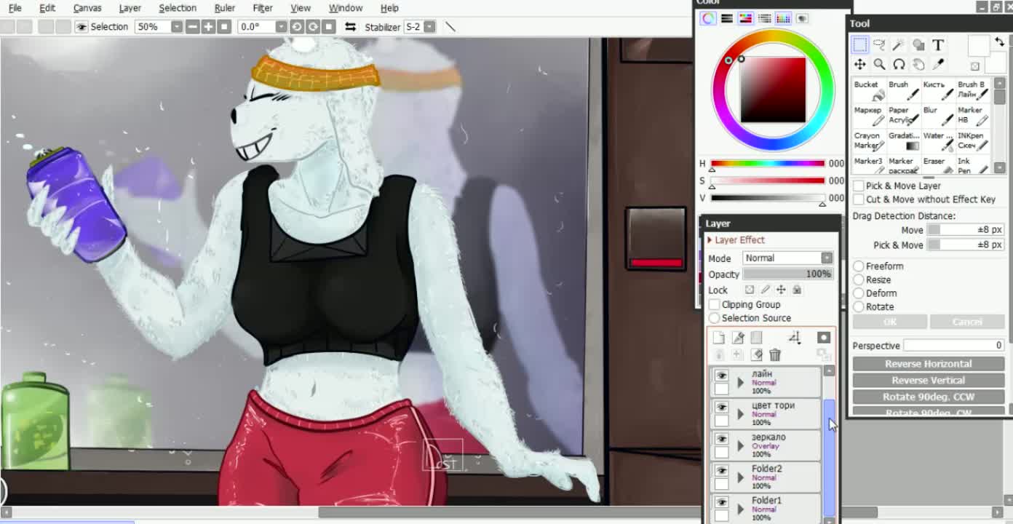Swap foreground and background colors
This screenshot has height=524, width=1013.
1000,42
